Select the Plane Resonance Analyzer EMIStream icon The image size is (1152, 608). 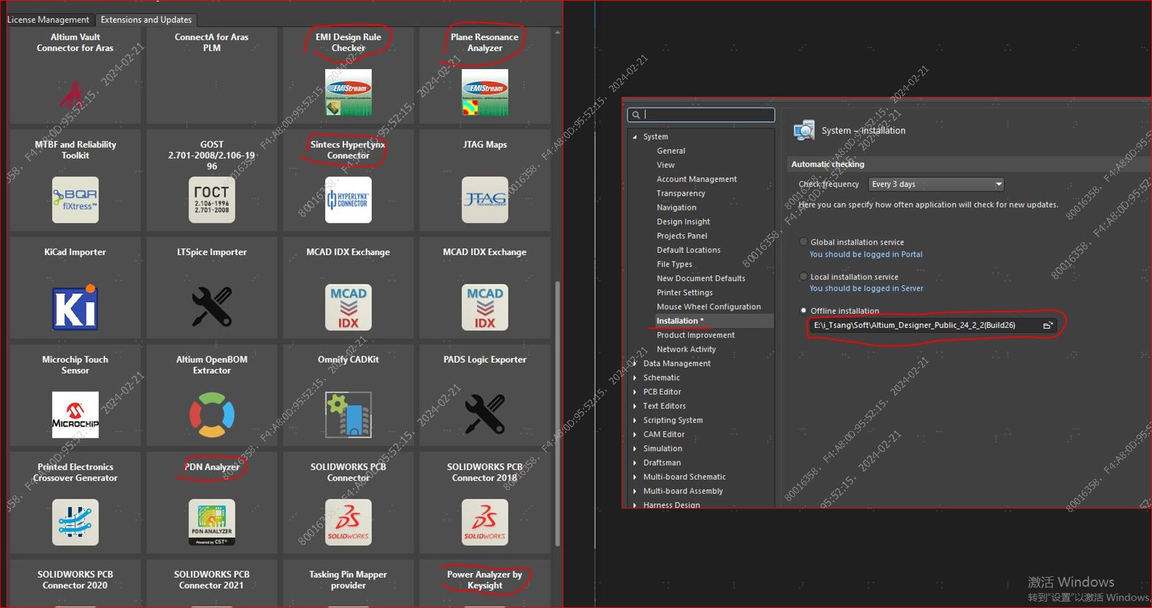(x=485, y=92)
